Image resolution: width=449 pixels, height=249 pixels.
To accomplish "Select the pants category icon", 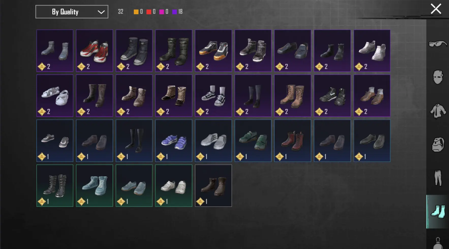I will click(438, 178).
